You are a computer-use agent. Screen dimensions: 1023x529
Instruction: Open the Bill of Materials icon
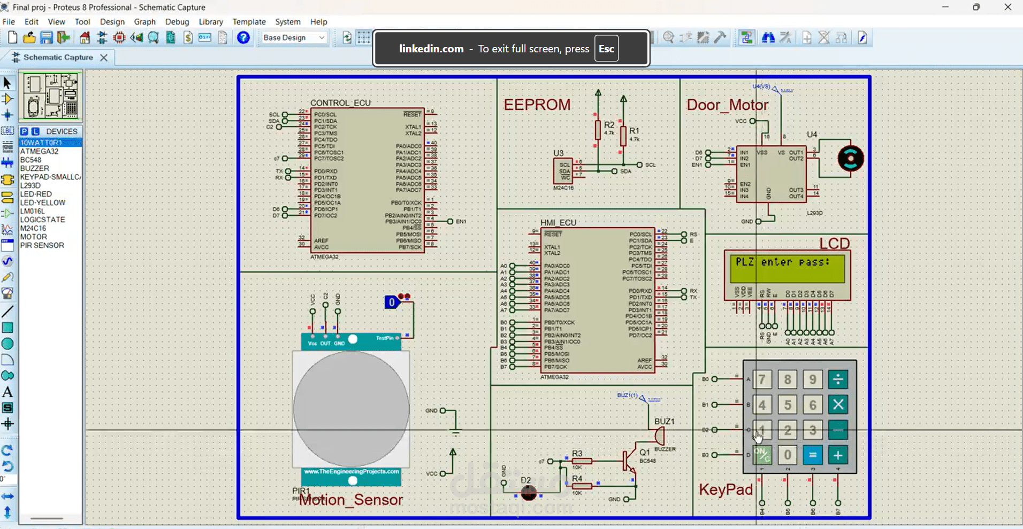188,37
